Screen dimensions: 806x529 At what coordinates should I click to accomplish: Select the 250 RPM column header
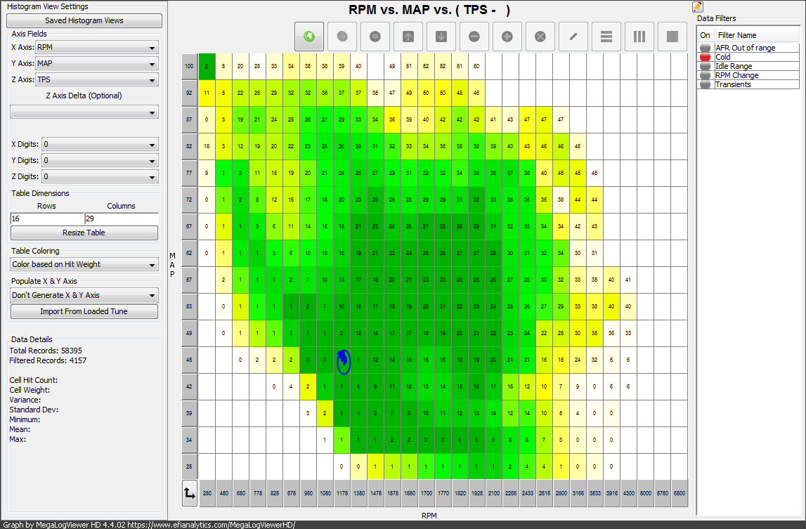[x=207, y=493]
